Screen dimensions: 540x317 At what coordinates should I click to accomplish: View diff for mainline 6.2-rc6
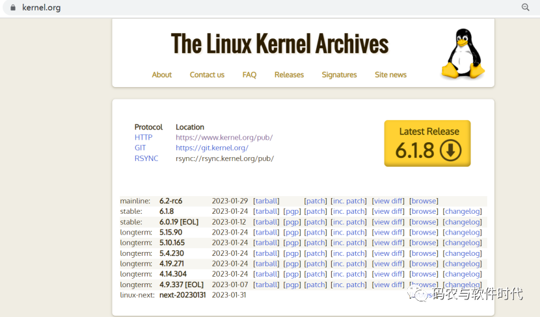click(388, 201)
